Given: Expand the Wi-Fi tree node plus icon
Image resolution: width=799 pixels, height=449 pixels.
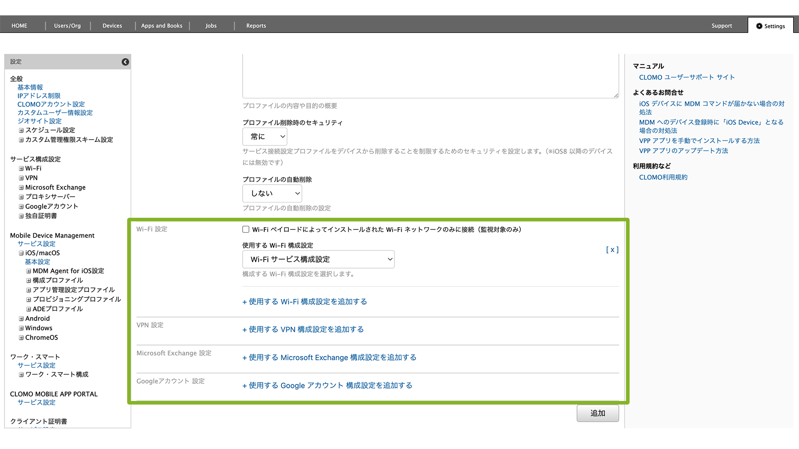Looking at the screenshot, I should point(21,169).
